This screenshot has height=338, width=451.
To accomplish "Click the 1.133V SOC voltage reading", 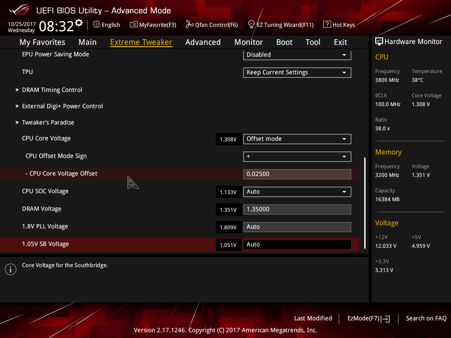I will tap(229, 192).
